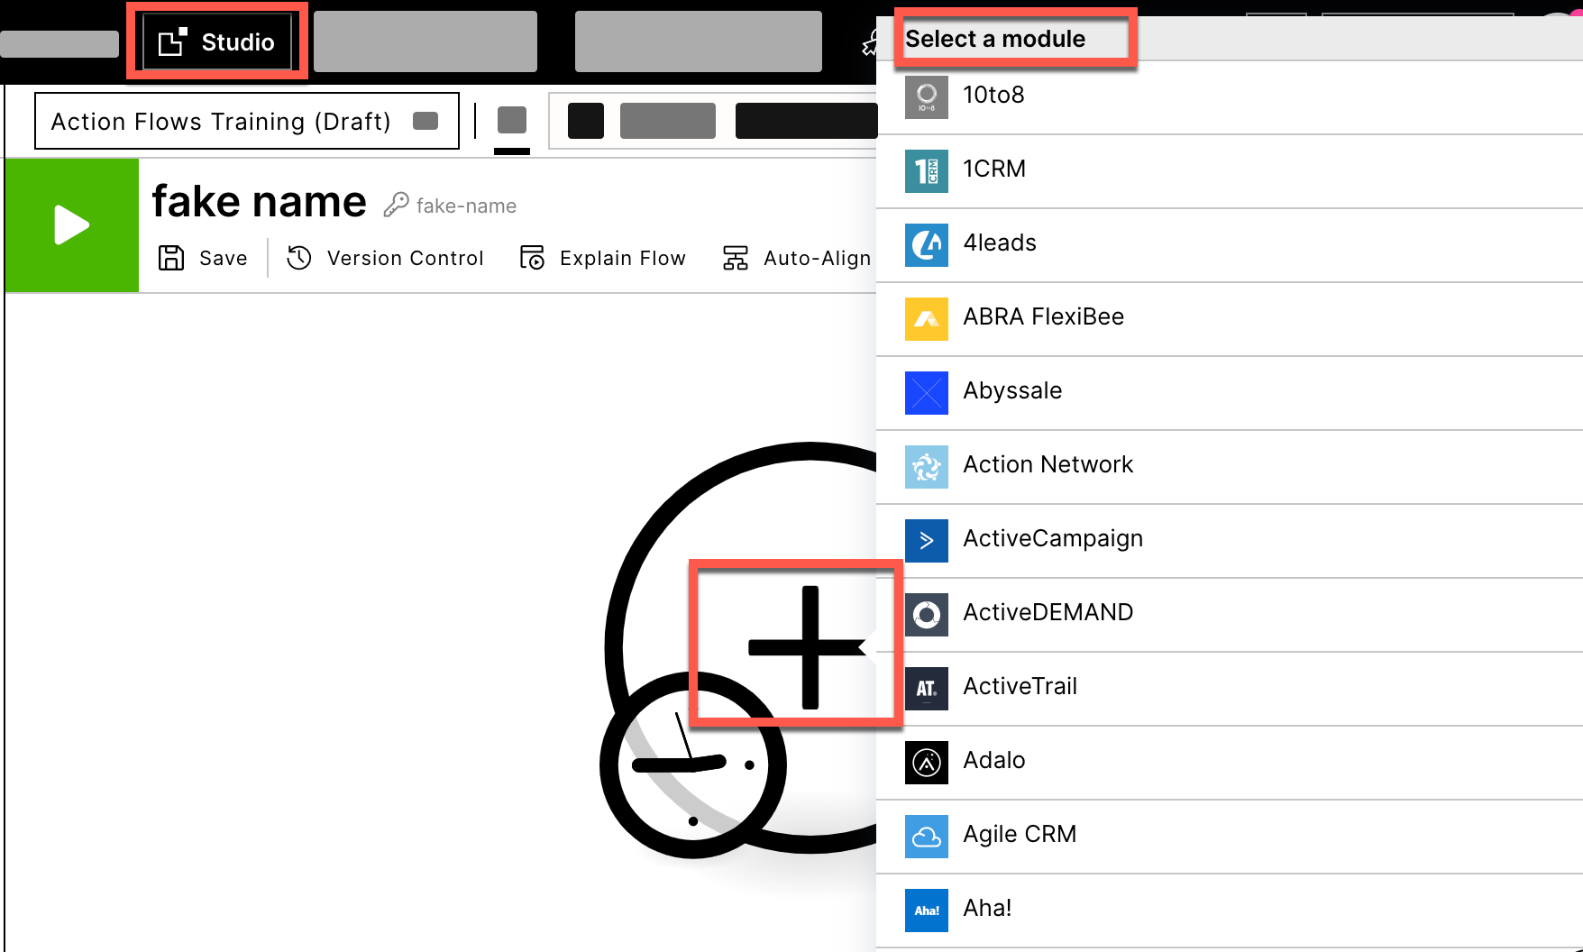Select the Adalo module

(x=1230, y=761)
